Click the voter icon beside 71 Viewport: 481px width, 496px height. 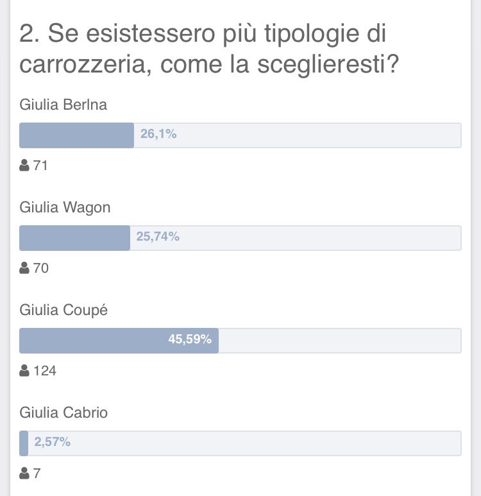(x=24, y=165)
